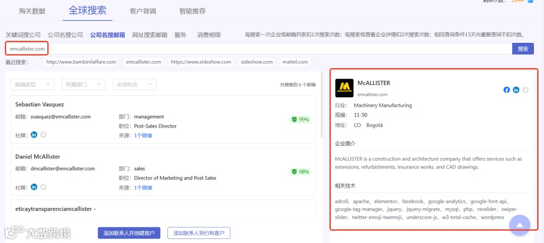The width and height of the screenshot is (544, 243).
Task: Click the 共搜索到 6 个邮箱 count
Action: (x=298, y=85)
